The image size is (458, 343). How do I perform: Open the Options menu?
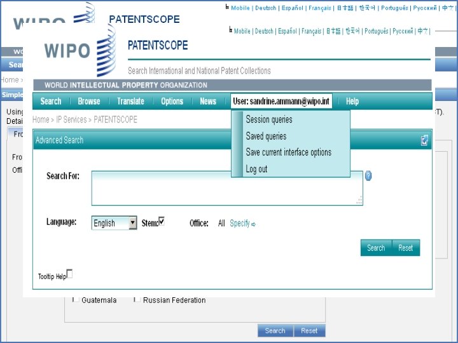click(x=172, y=101)
